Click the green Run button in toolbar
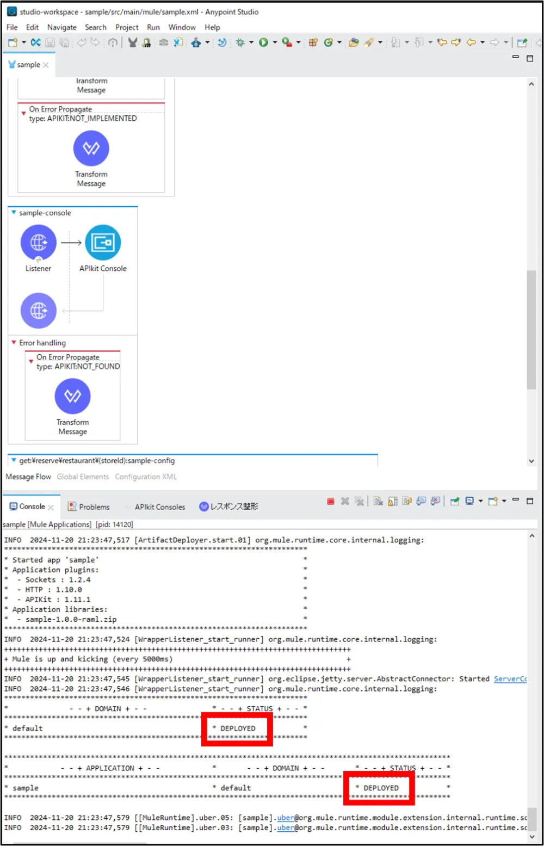The width and height of the screenshot is (544, 846). [263, 42]
